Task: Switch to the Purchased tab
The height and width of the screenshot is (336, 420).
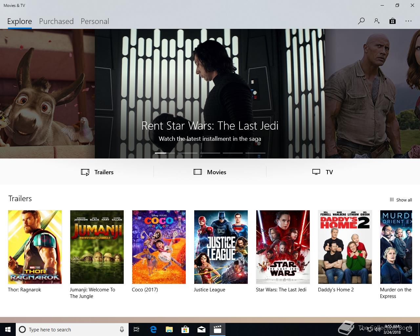Action: pos(56,21)
